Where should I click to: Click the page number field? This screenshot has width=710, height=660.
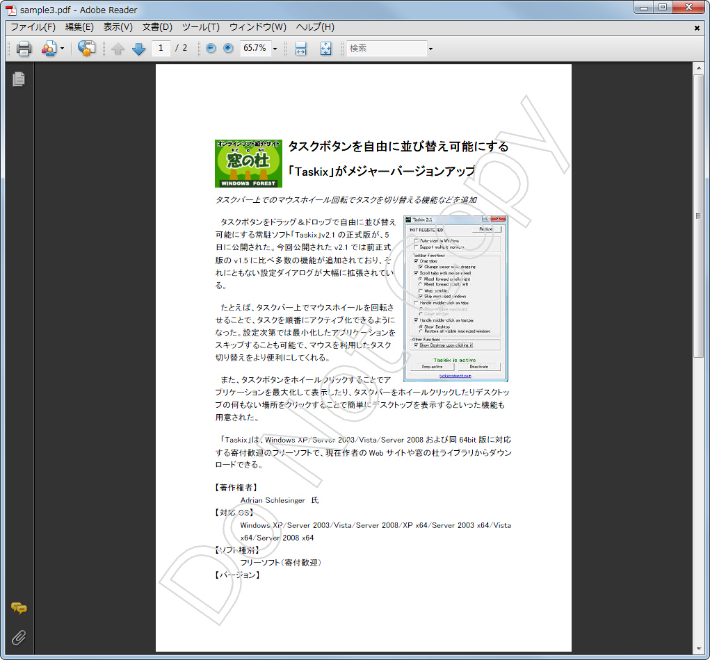161,48
